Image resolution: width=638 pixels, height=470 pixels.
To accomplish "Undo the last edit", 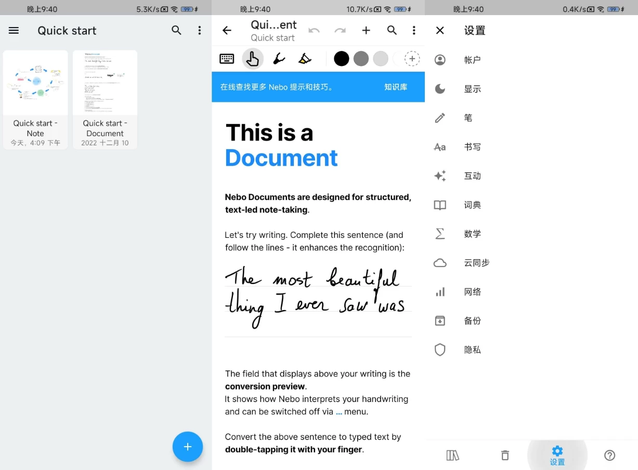I will pos(314,30).
